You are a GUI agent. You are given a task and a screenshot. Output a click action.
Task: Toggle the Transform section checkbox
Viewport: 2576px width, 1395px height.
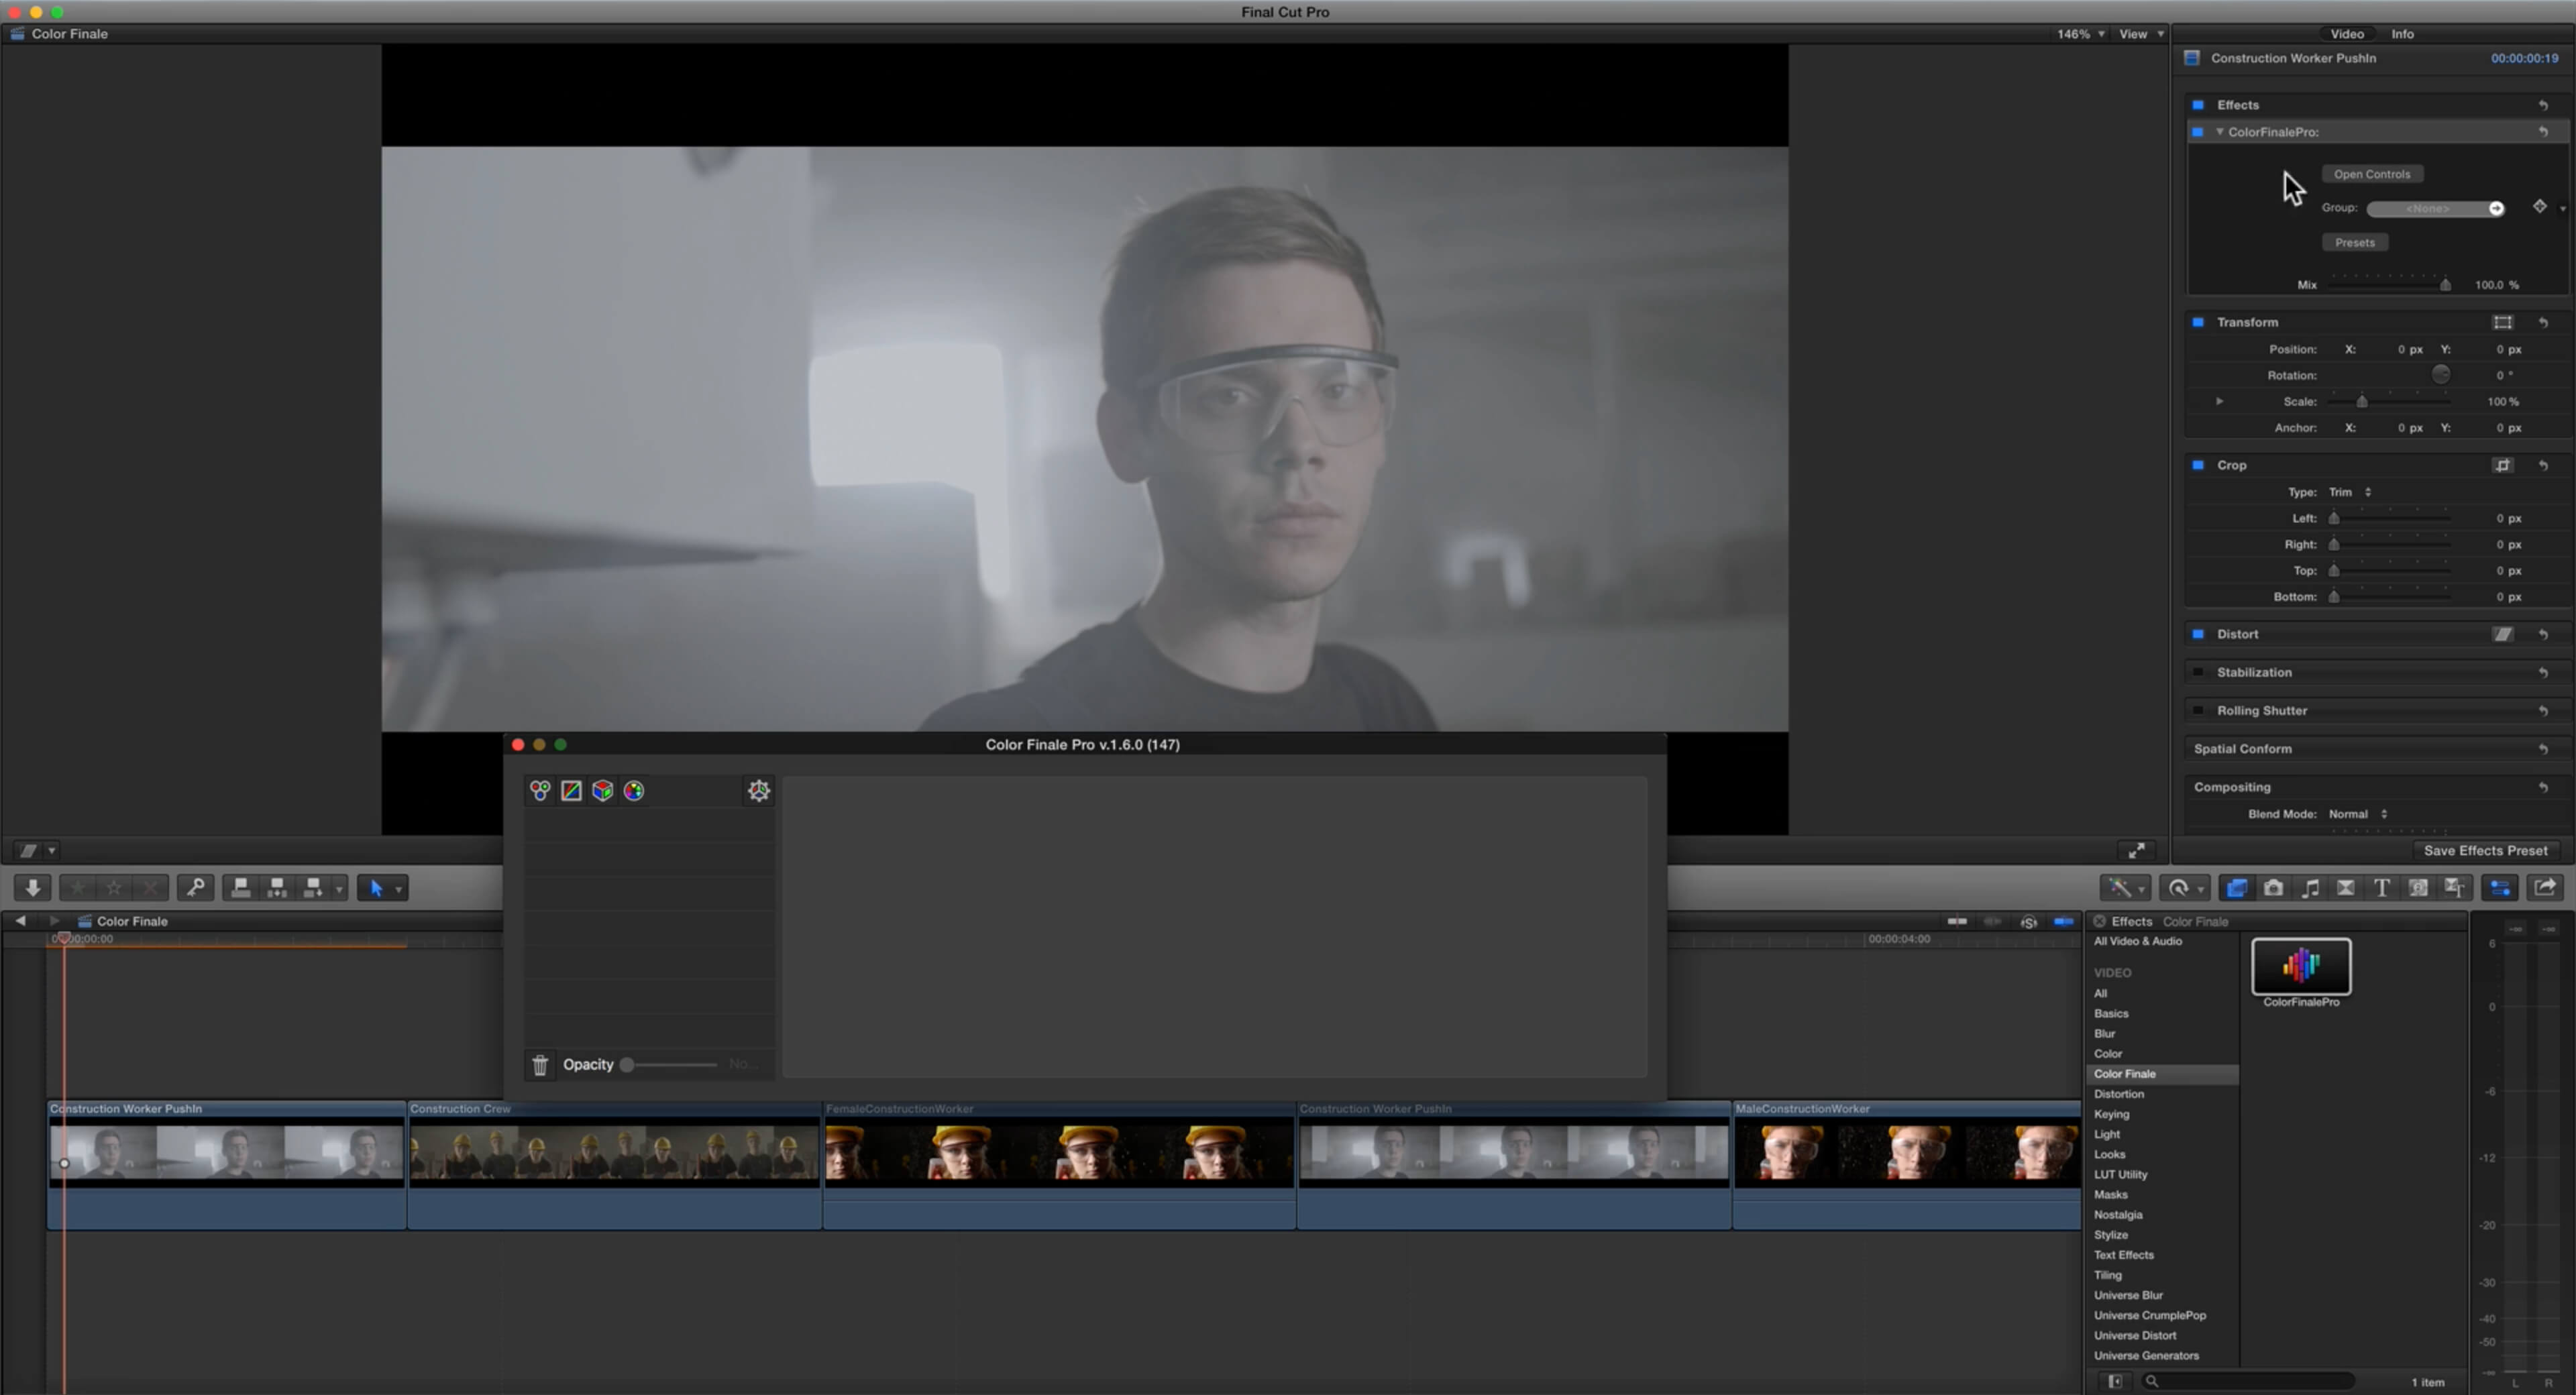tap(2198, 322)
